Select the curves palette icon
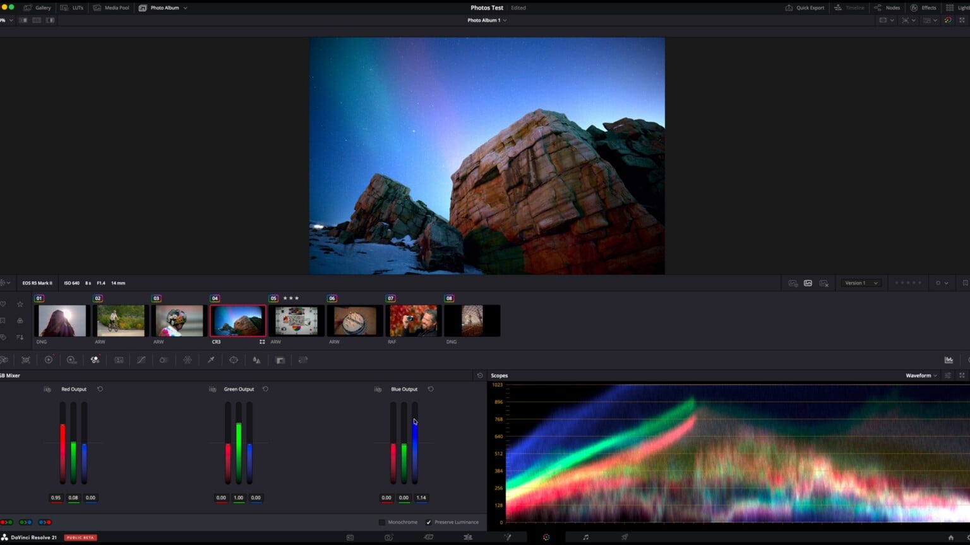This screenshot has height=545, width=970. pos(141,360)
